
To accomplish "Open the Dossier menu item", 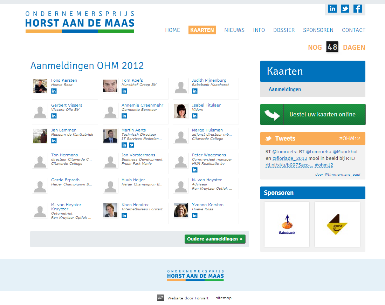I will 284,30.
